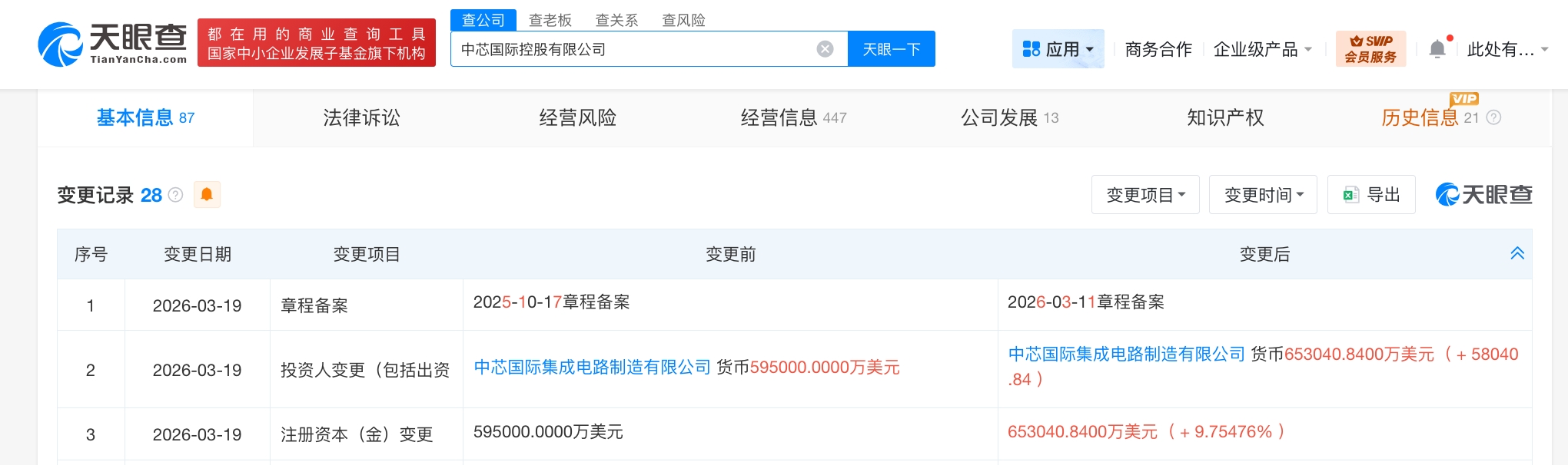
Task: Collapse the table using double-chevron icon
Action: point(1517,253)
